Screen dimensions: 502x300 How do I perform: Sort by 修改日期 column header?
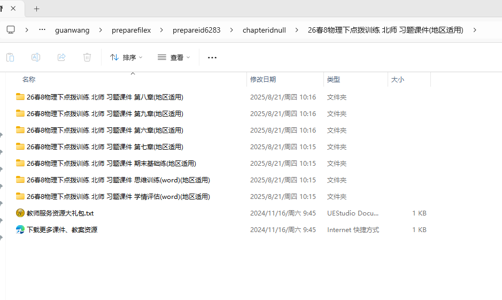pos(263,79)
